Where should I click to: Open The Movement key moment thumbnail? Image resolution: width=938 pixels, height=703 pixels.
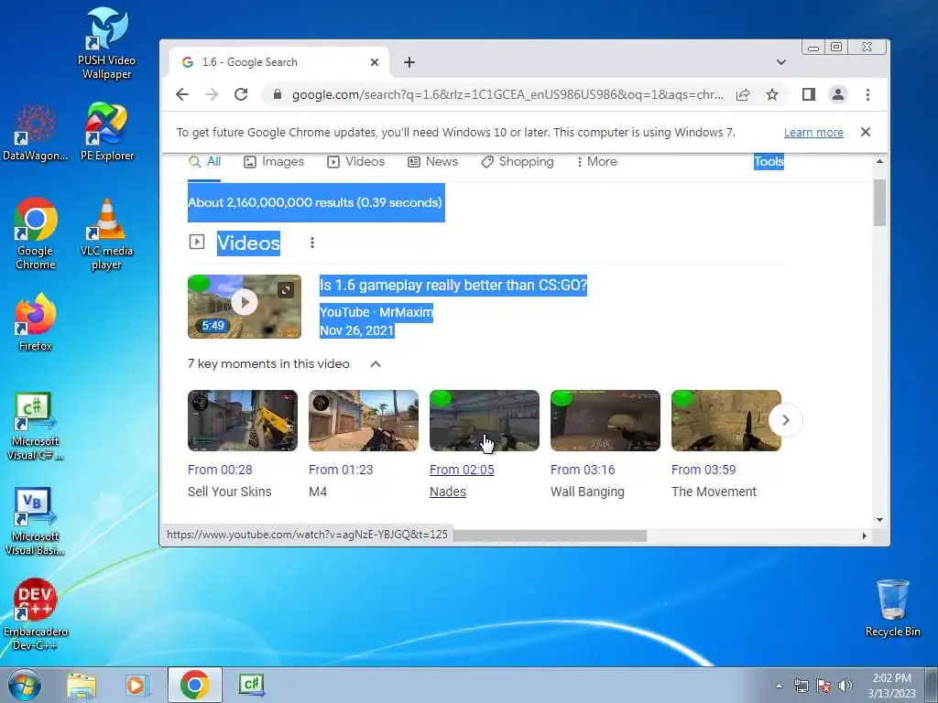[x=725, y=420]
